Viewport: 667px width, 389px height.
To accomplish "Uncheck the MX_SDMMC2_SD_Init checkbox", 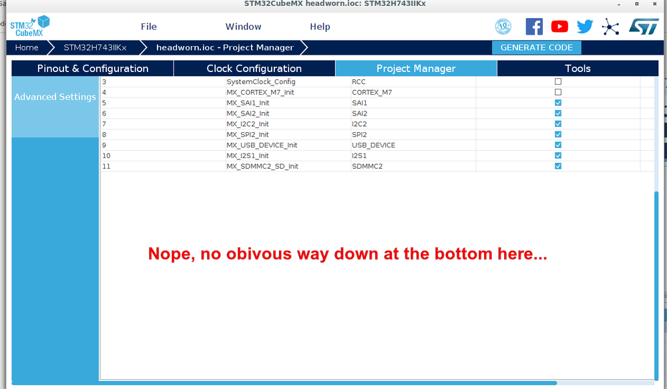I will tap(558, 166).
